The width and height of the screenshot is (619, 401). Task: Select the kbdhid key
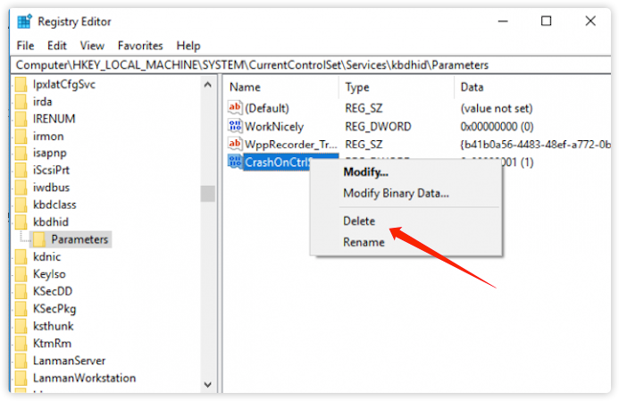(x=51, y=221)
